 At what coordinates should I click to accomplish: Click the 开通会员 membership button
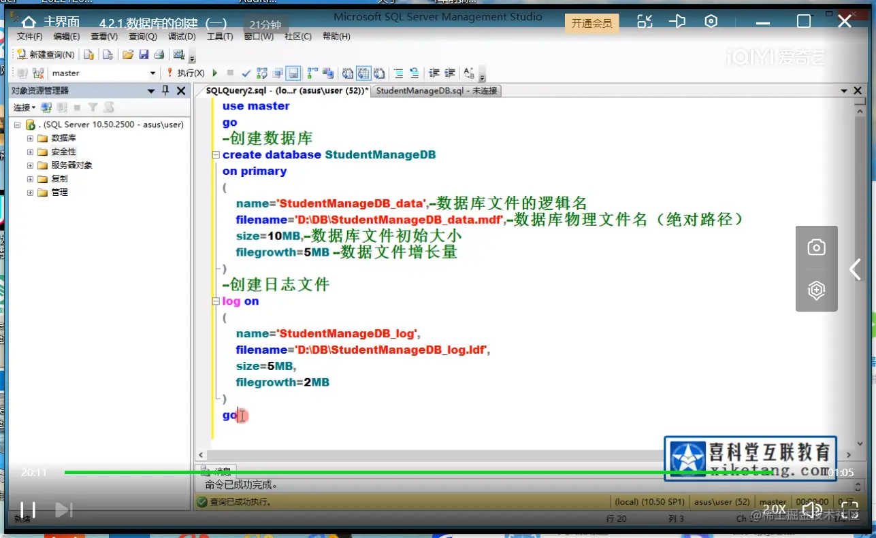click(591, 23)
